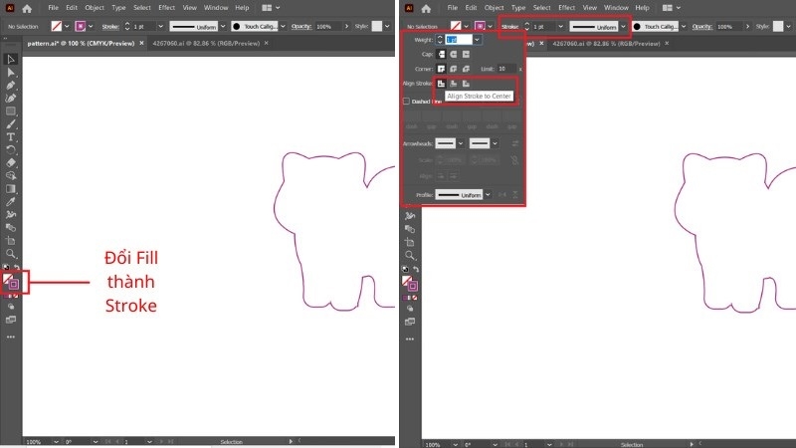Viewport: 796px width, 448px height.
Task: Switch to pattern.ai tab in left window
Action: tap(81, 44)
